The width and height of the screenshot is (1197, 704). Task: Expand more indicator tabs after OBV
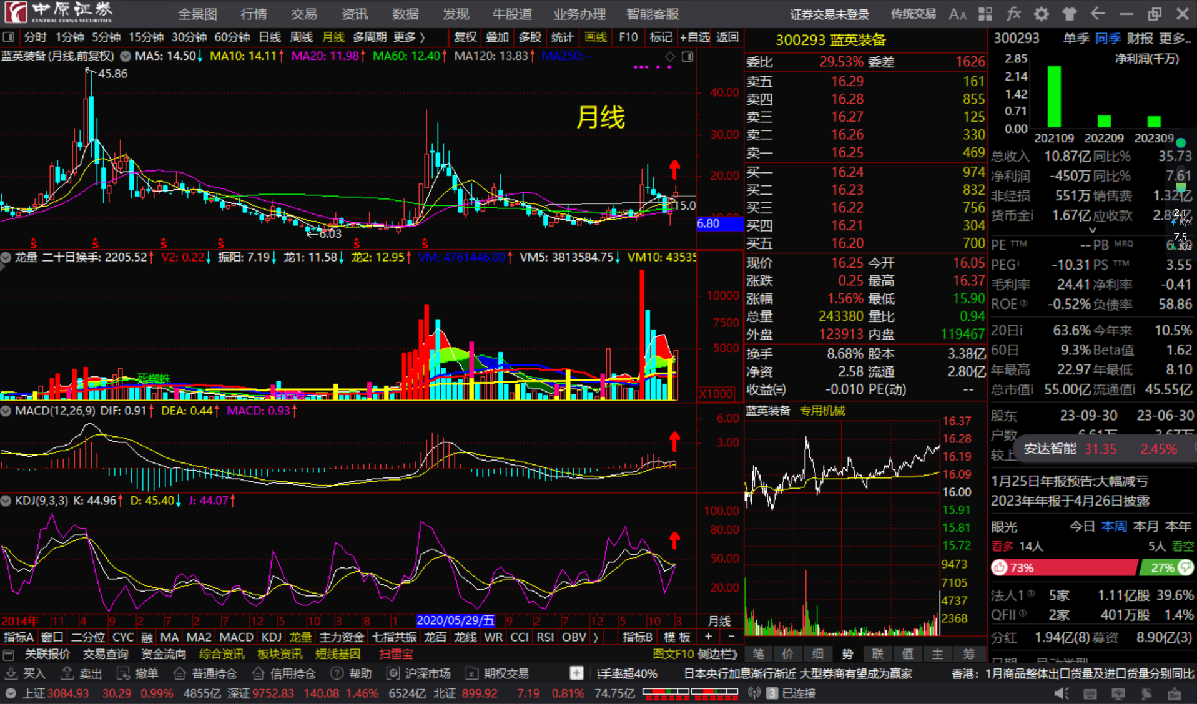[x=596, y=637]
